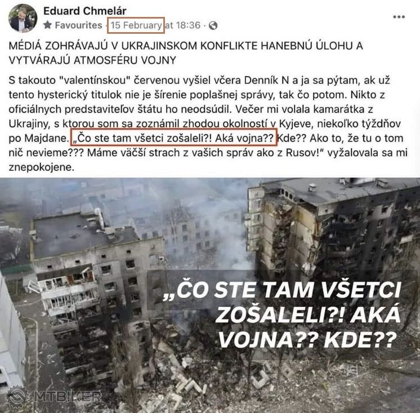Click the MTBIKER watermark text
The width and height of the screenshot is (420, 413).
point(68,397)
